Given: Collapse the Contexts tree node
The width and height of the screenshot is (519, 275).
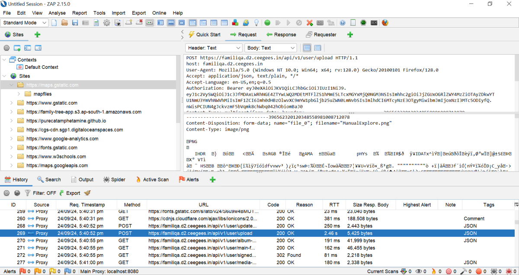Looking at the screenshot, I should [x=4, y=60].
